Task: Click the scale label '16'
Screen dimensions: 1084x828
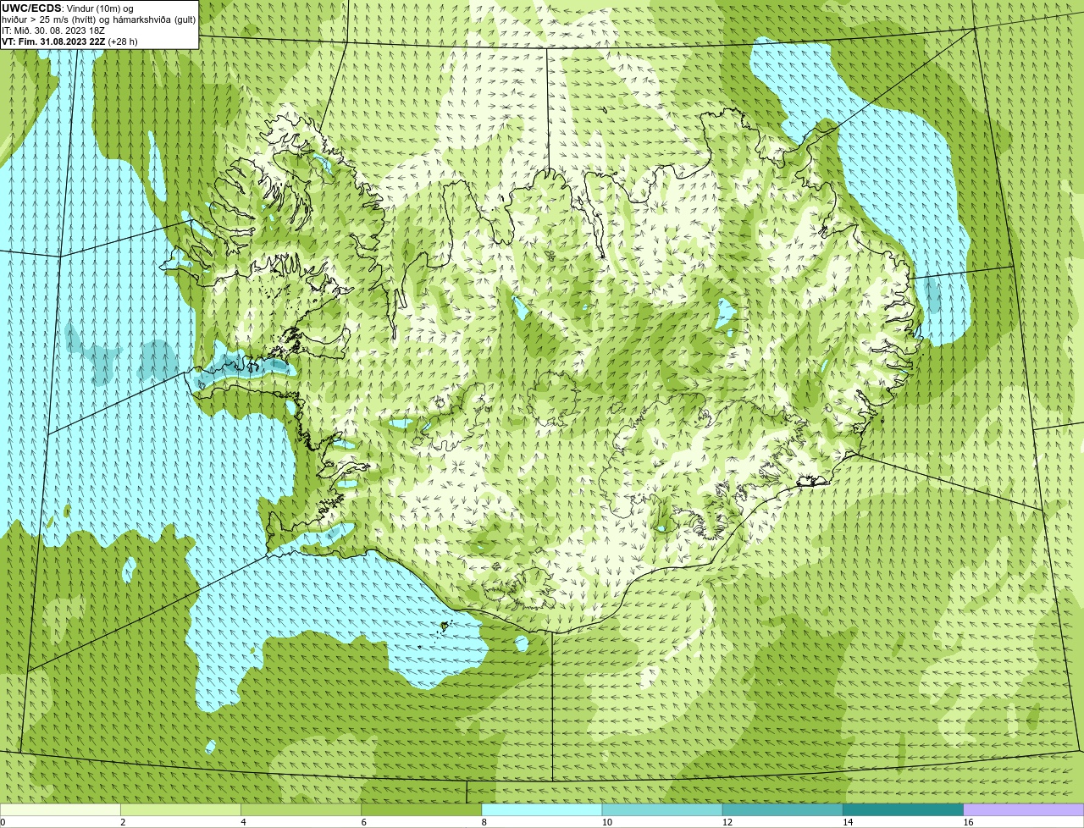Action: pyautogui.click(x=967, y=822)
